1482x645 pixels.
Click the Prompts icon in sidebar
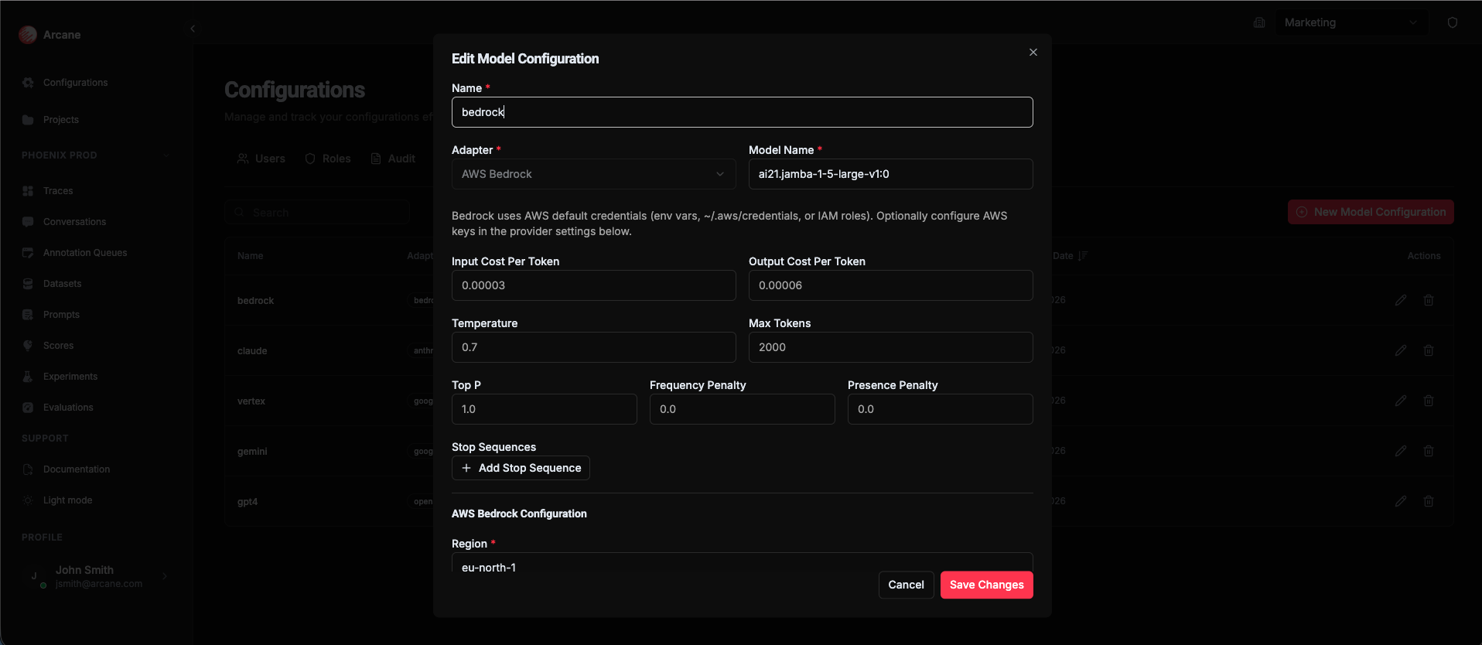point(28,315)
